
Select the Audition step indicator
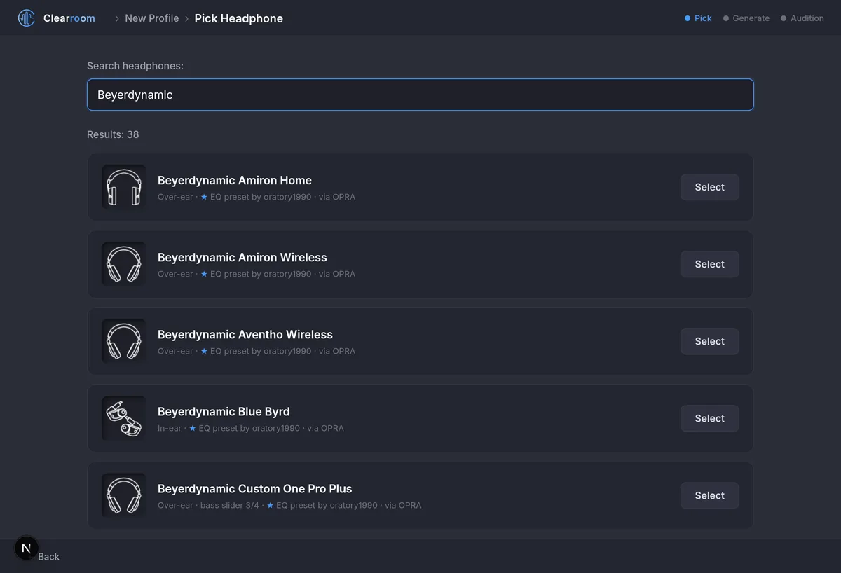pos(802,18)
